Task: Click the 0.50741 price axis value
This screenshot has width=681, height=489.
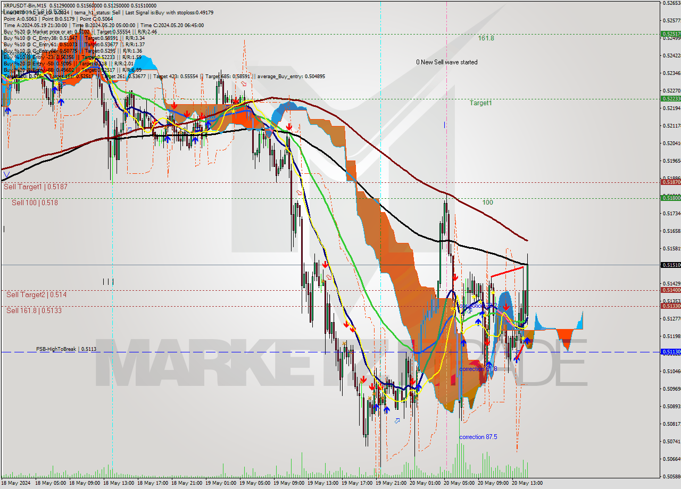Action: pos(671,441)
